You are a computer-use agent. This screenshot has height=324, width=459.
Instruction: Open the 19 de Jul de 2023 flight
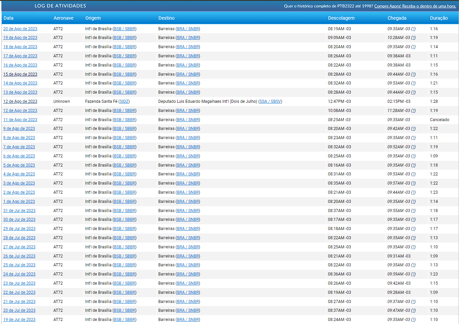click(19, 320)
